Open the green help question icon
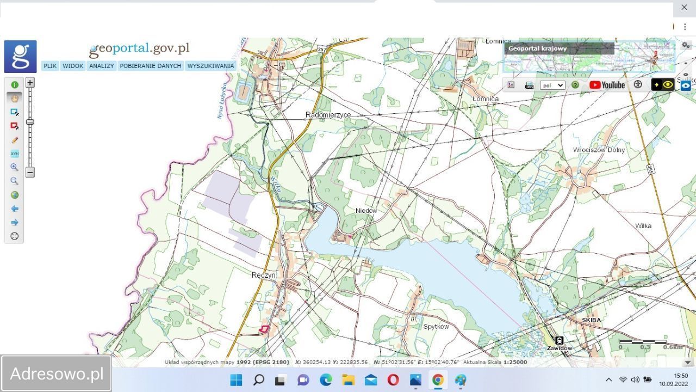The width and height of the screenshot is (696, 392). 575,85
